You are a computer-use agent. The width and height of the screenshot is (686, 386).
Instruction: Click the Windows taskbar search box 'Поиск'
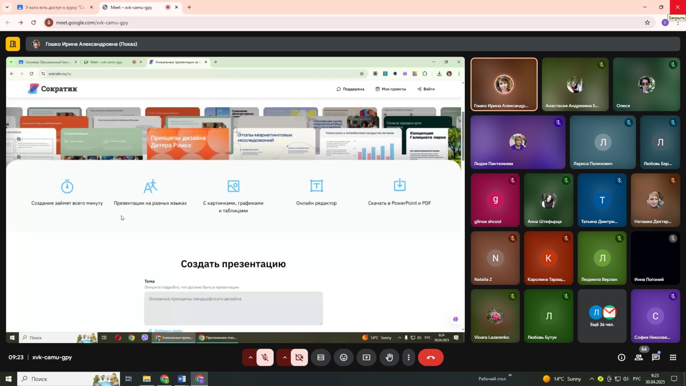click(69, 379)
